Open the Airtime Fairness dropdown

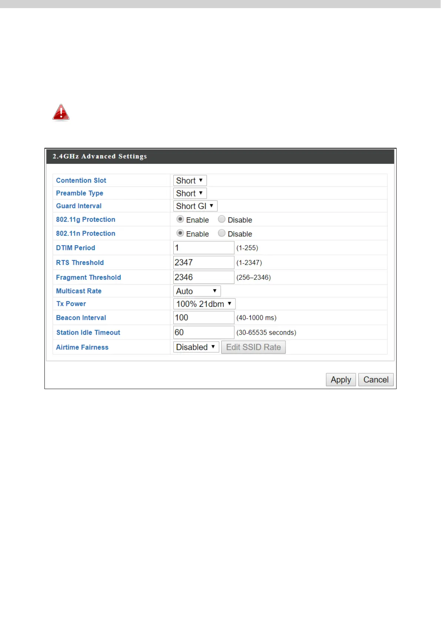coord(196,347)
